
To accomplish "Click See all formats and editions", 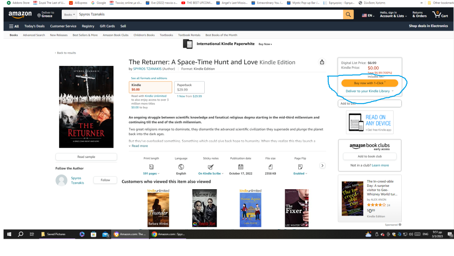I will click(149, 78).
